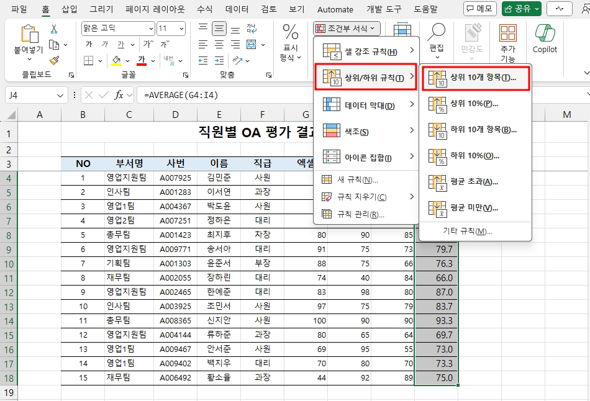Image resolution: width=590 pixels, height=401 pixels.
Task: Open 데이터 막대 submenu
Action: pyautogui.click(x=366, y=106)
